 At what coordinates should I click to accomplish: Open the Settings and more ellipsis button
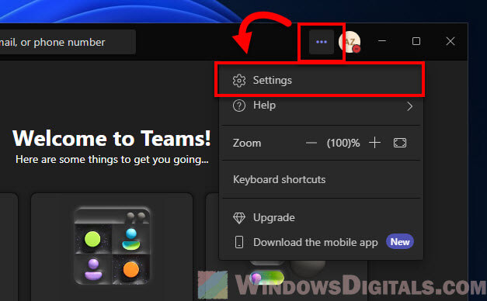[322, 42]
